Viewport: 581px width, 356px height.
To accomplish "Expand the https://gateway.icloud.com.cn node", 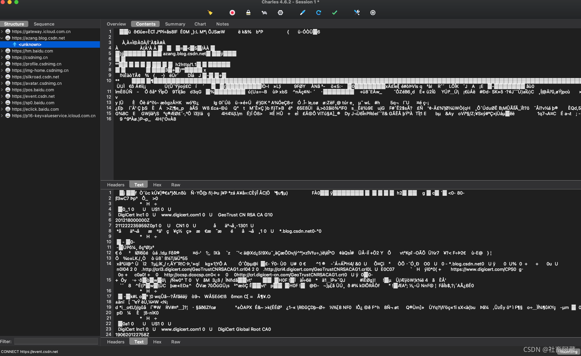I will [2, 31].
